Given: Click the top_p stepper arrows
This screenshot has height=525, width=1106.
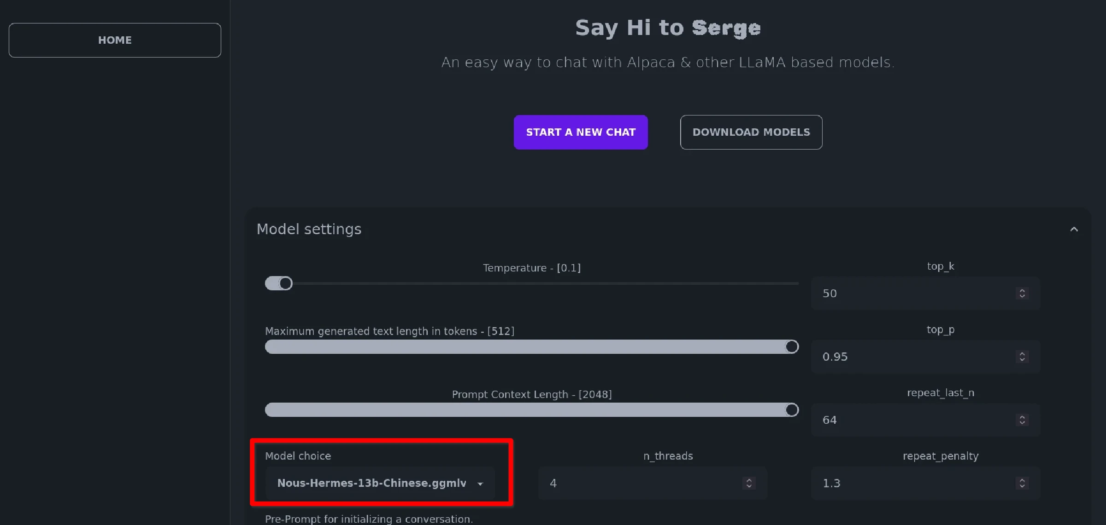Looking at the screenshot, I should pos(1022,357).
